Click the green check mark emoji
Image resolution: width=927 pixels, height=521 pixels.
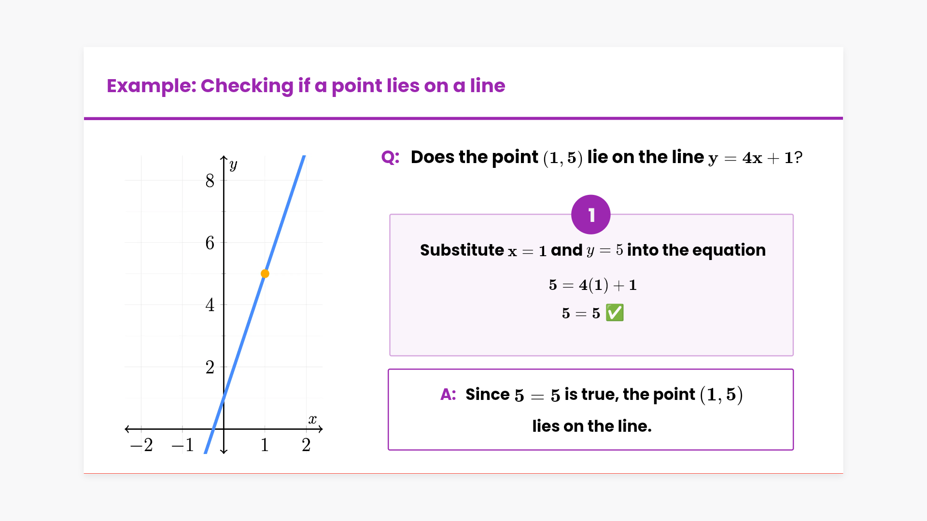click(615, 313)
